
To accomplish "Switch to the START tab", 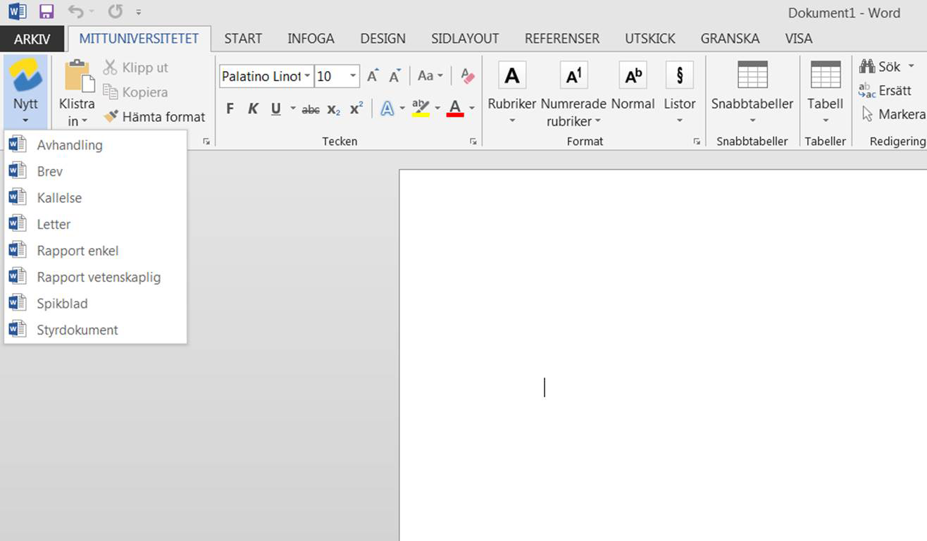I will click(243, 39).
